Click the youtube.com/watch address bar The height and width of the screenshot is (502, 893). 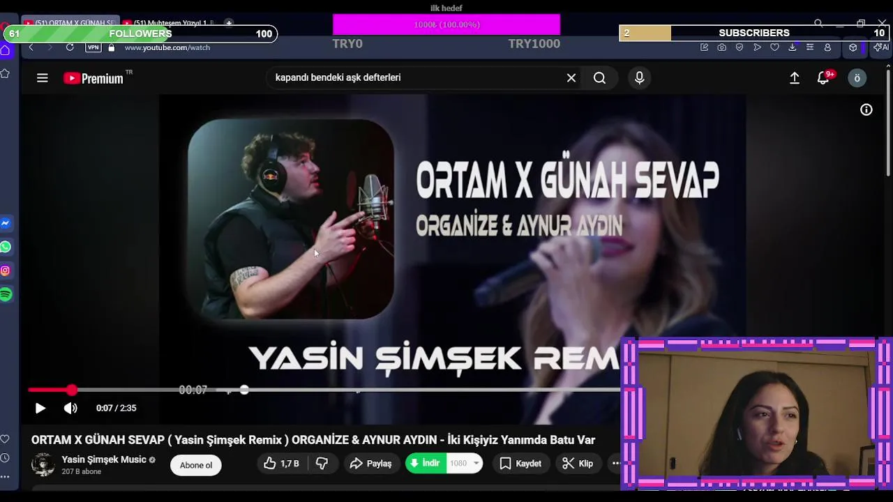click(x=167, y=47)
